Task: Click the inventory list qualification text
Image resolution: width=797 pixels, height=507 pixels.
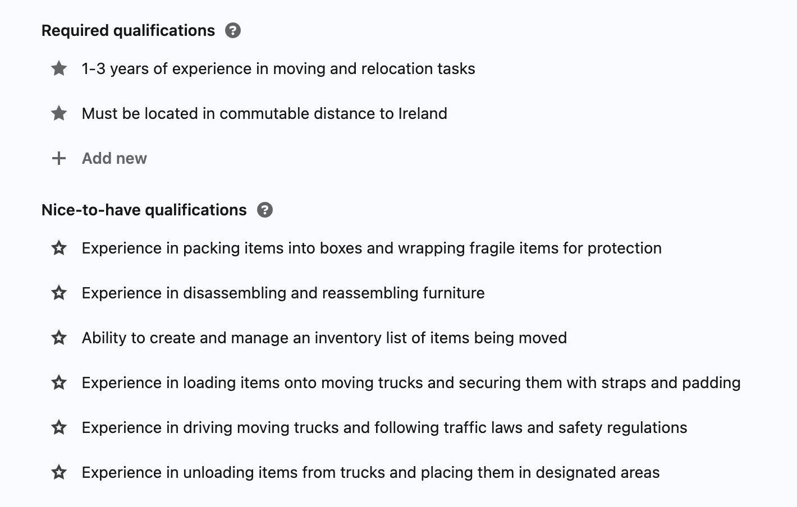Action: (324, 338)
